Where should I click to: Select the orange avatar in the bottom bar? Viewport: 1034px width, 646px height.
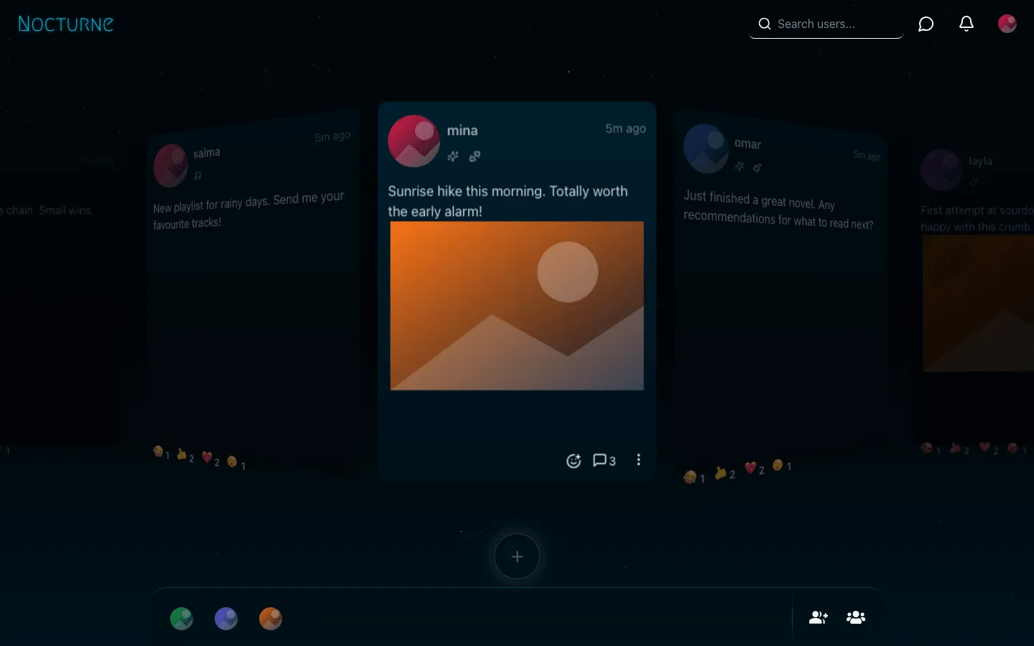(271, 618)
